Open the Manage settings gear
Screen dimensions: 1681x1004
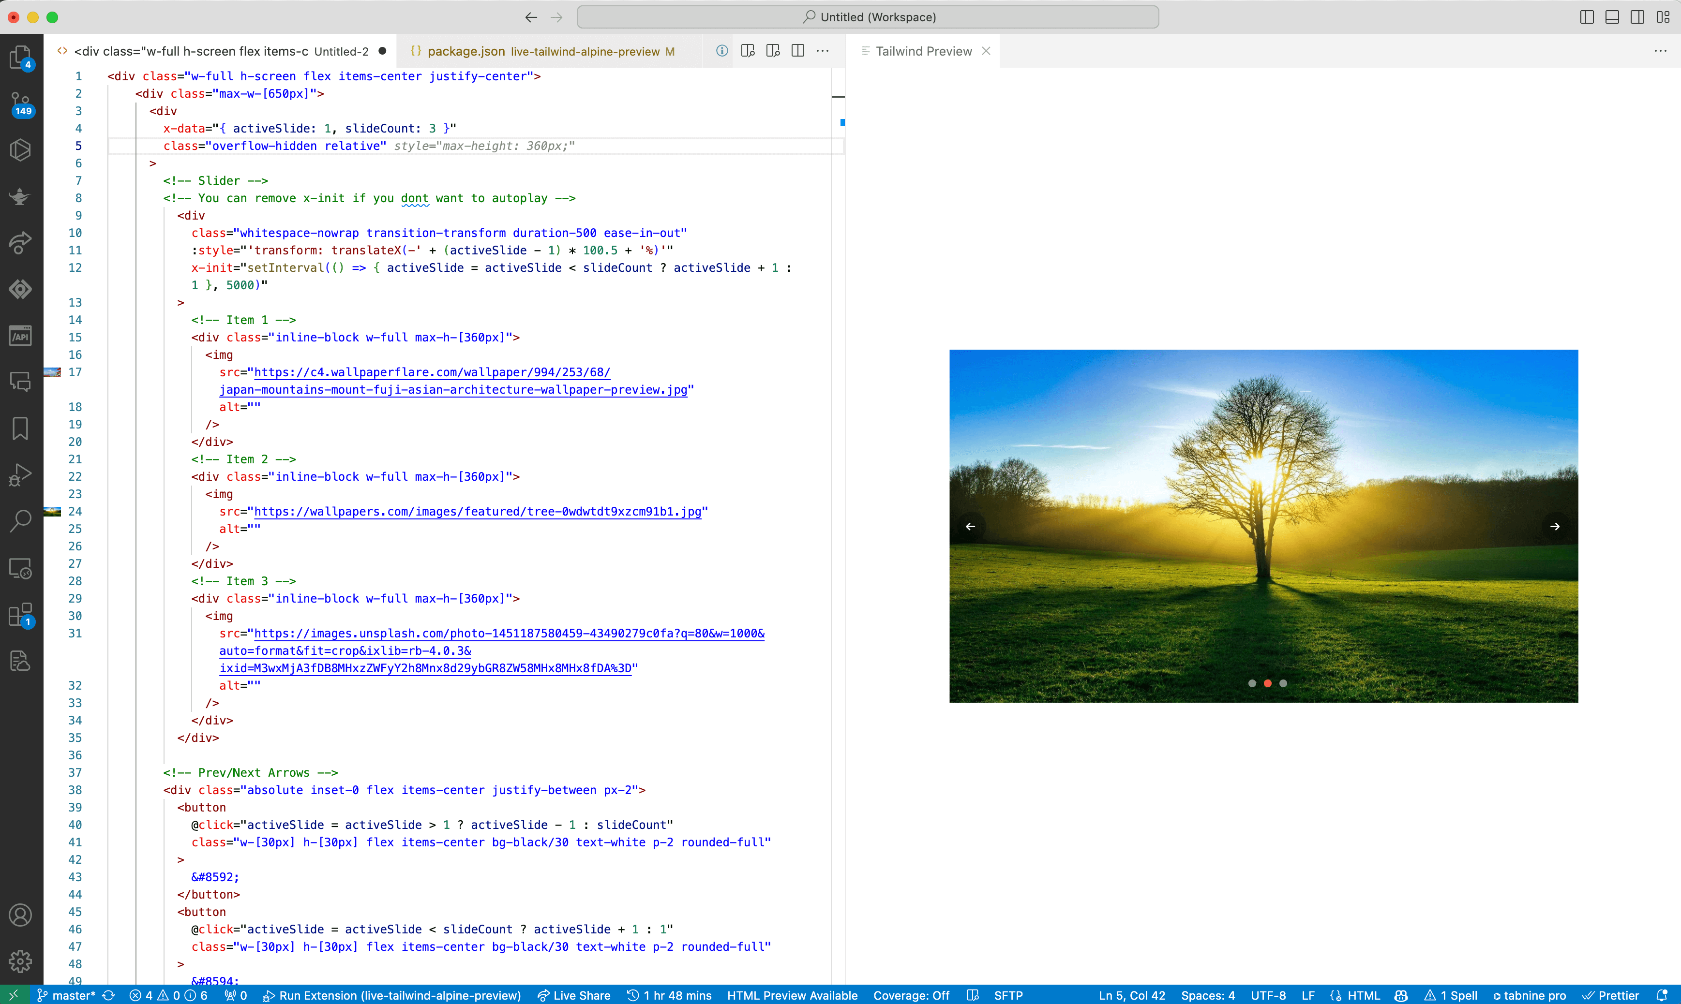(x=20, y=960)
